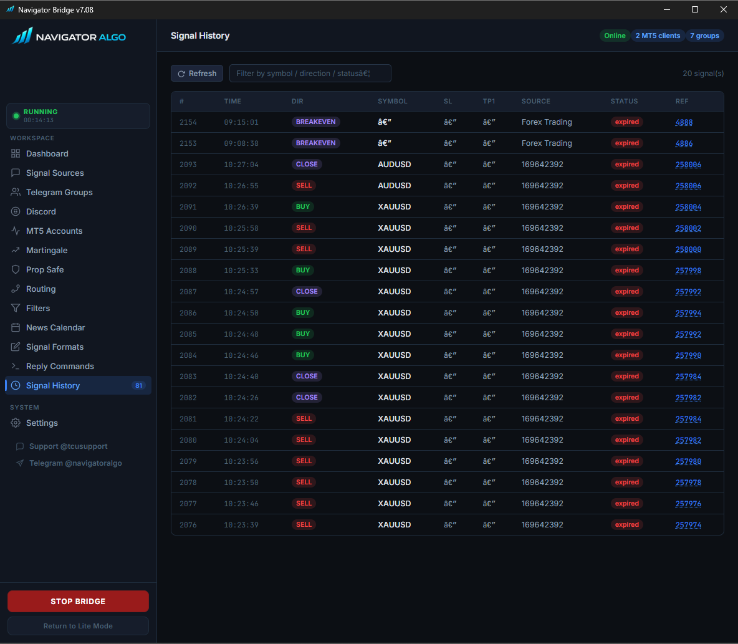The image size is (738, 644).
Task: Click the News Calendar icon
Action: click(16, 327)
